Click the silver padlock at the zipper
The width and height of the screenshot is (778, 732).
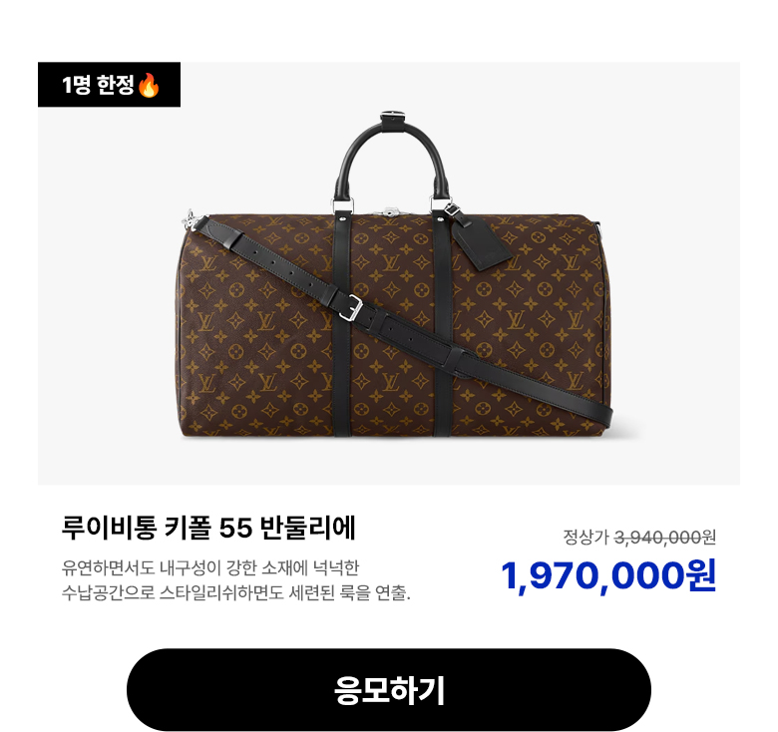[390, 212]
